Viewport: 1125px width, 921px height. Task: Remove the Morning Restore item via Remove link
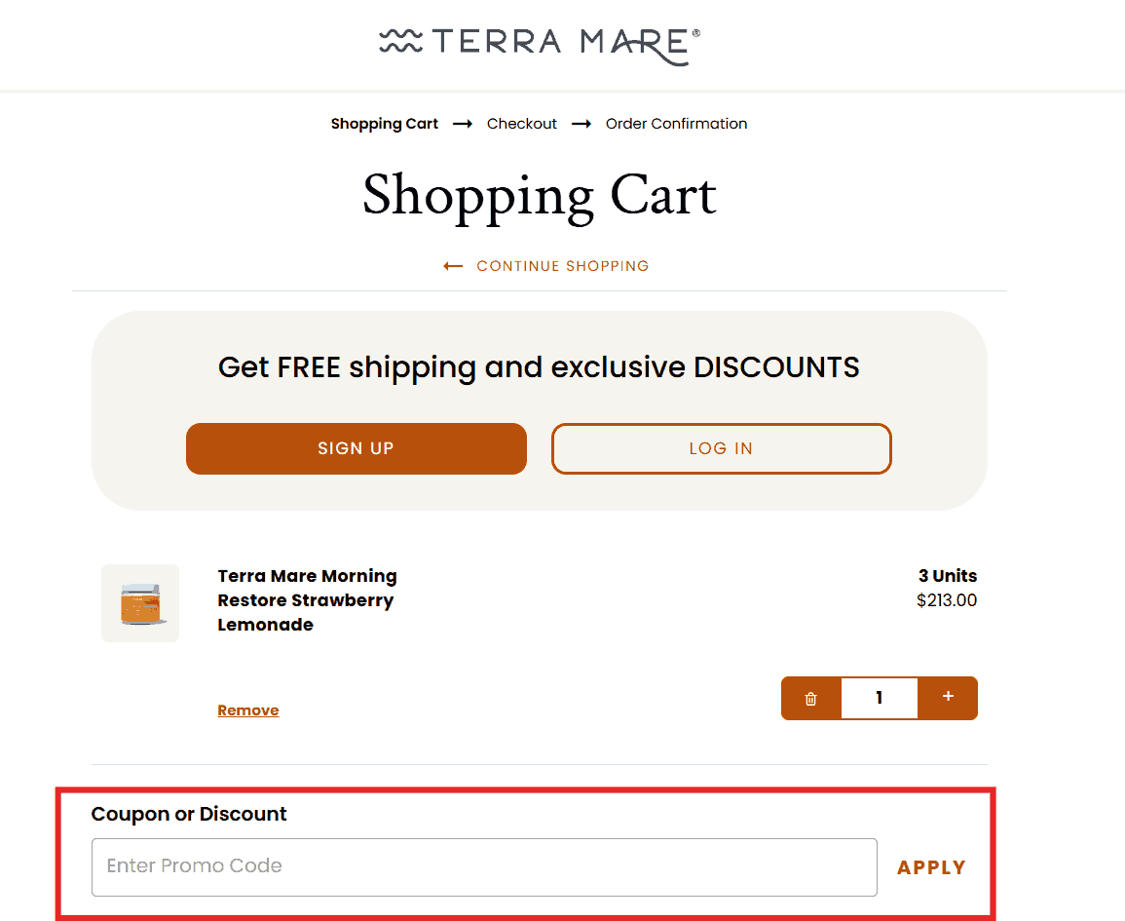(248, 710)
